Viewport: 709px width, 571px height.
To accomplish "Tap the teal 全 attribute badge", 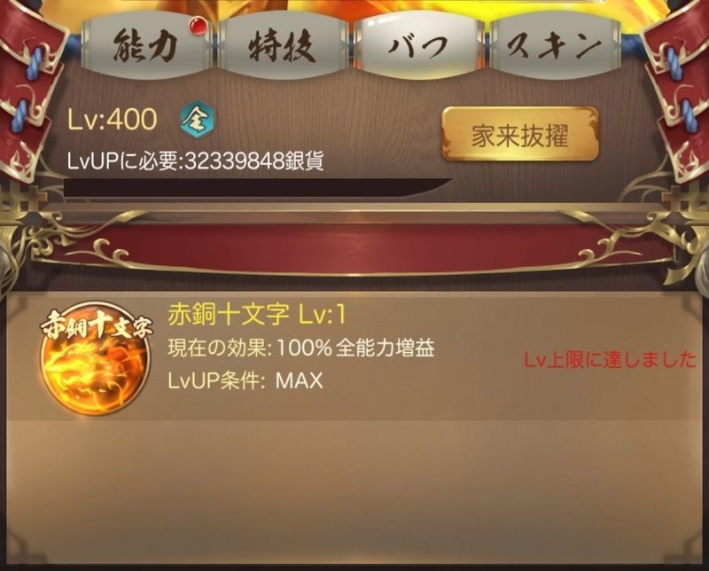I will (197, 120).
